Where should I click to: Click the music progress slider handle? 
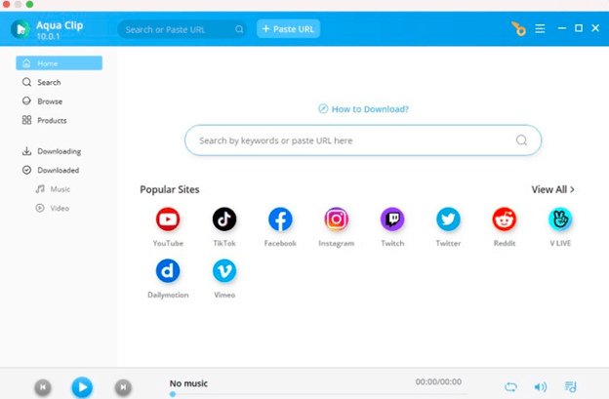tap(173, 394)
